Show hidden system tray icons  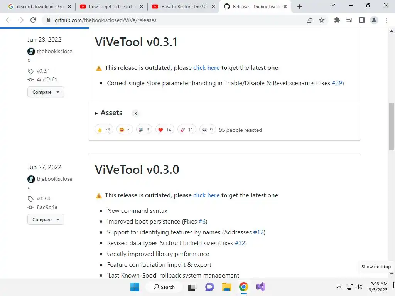[339, 287]
